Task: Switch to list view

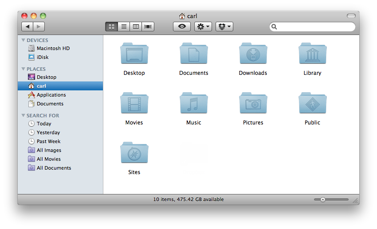Action: pos(124,27)
